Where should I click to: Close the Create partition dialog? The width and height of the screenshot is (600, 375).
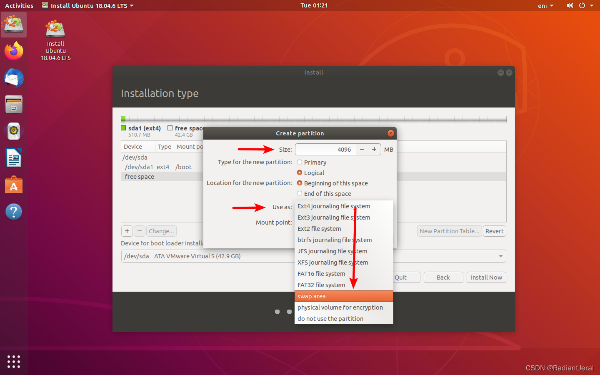[390, 133]
